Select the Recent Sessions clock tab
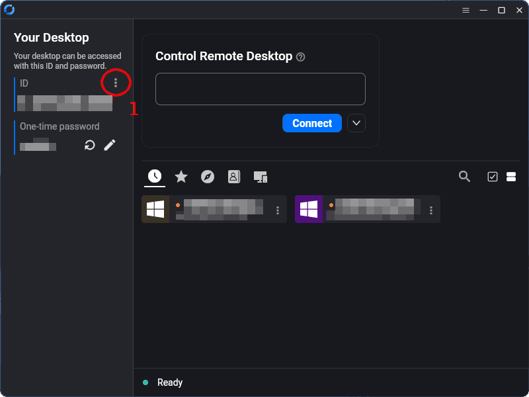 155,176
